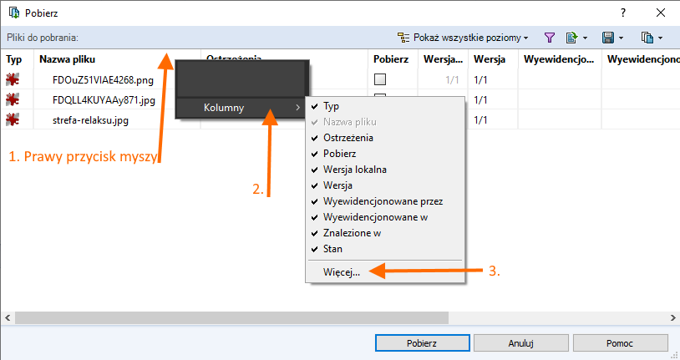Toggle the Ostrzeżenia column visibility

click(348, 138)
